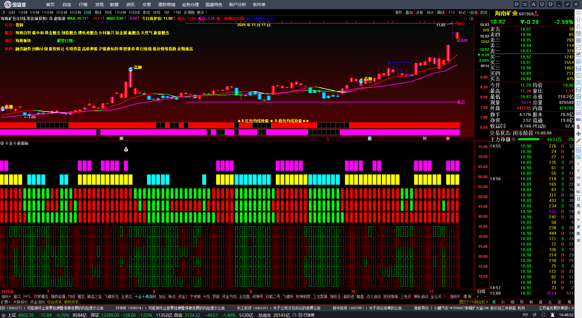
Task: Select the pencil drawing tool sidebar icon
Action: pyautogui.click(x=578, y=141)
